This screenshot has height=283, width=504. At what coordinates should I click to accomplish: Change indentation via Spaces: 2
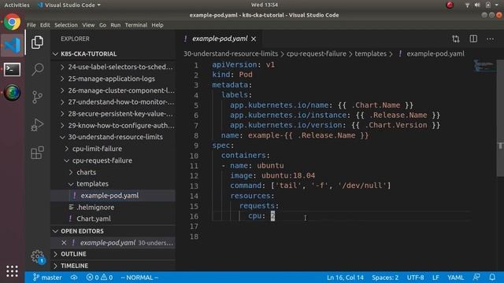pyautogui.click(x=385, y=277)
